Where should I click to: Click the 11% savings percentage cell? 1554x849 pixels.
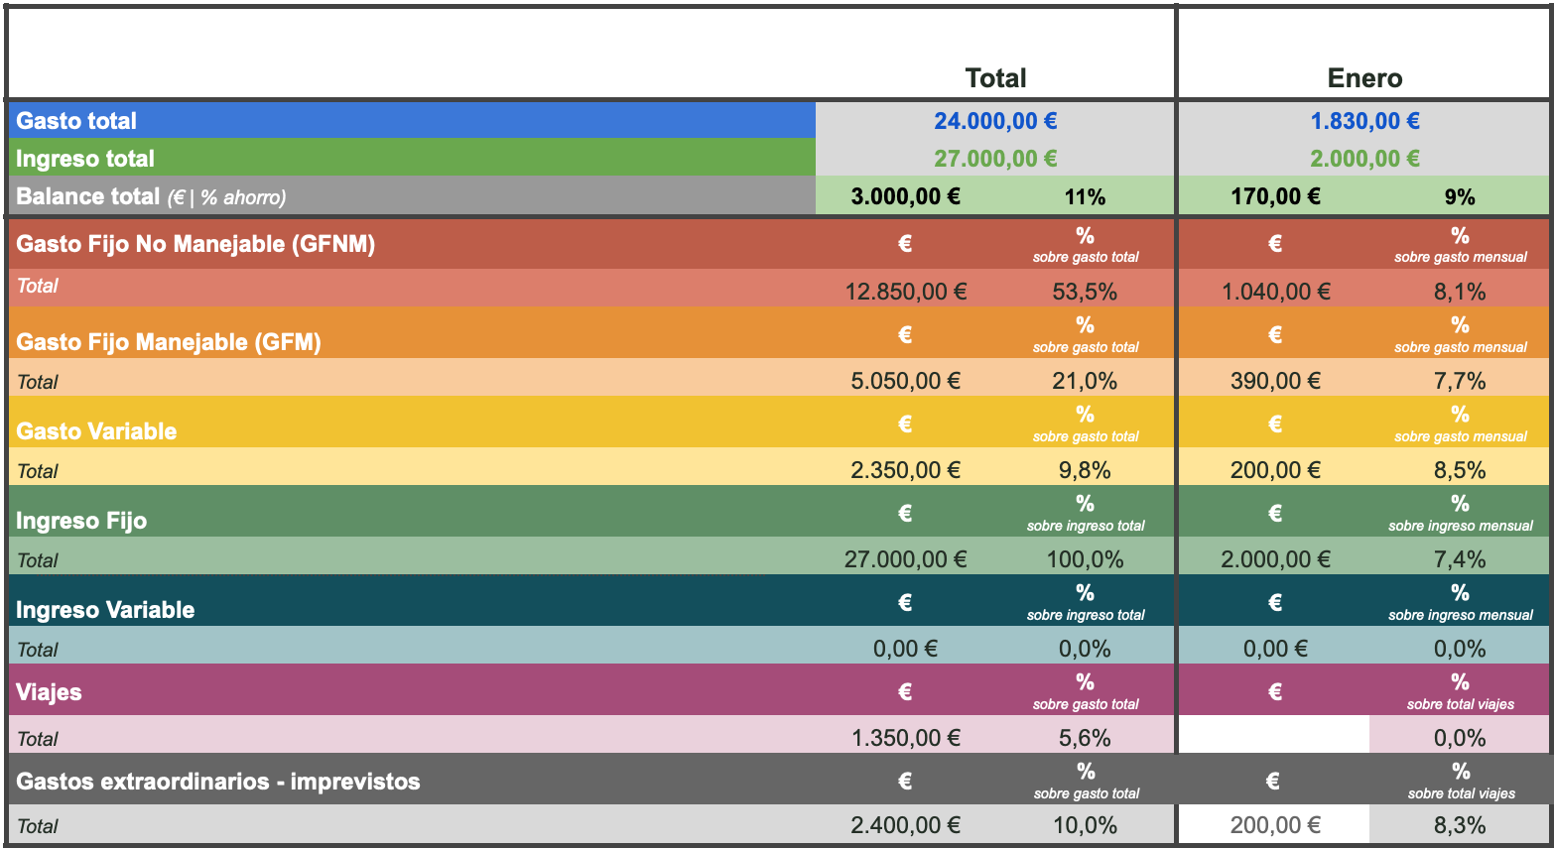[x=1085, y=196]
